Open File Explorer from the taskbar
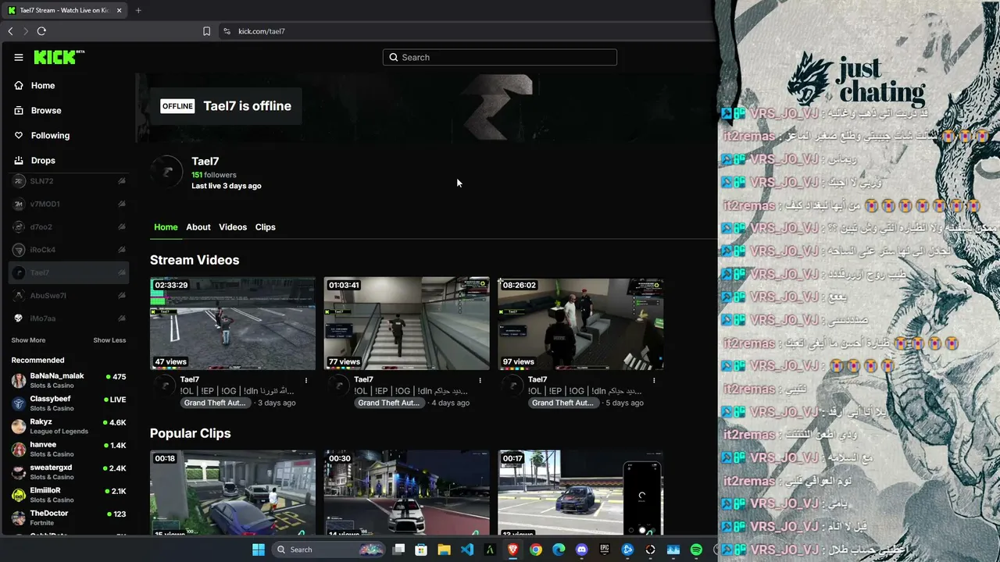 pos(444,550)
